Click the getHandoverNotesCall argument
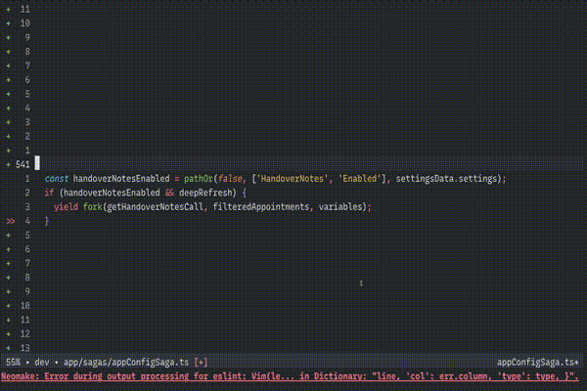 [x=155, y=207]
